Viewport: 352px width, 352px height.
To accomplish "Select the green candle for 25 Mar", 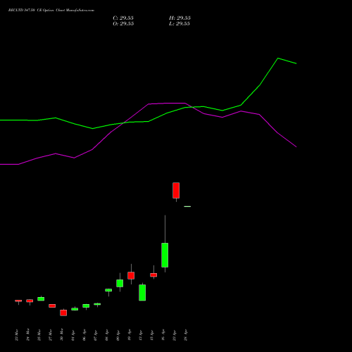I will pyautogui.click(x=41, y=298).
